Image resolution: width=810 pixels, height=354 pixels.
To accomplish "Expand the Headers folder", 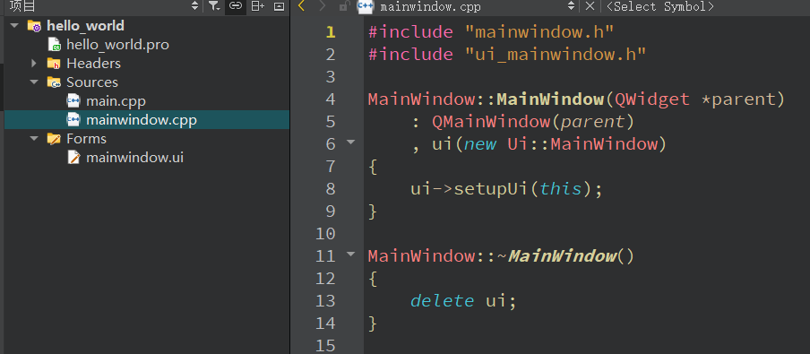I will pyautogui.click(x=34, y=63).
